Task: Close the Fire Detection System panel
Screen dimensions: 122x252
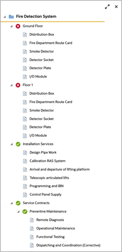Action: (116, 7)
